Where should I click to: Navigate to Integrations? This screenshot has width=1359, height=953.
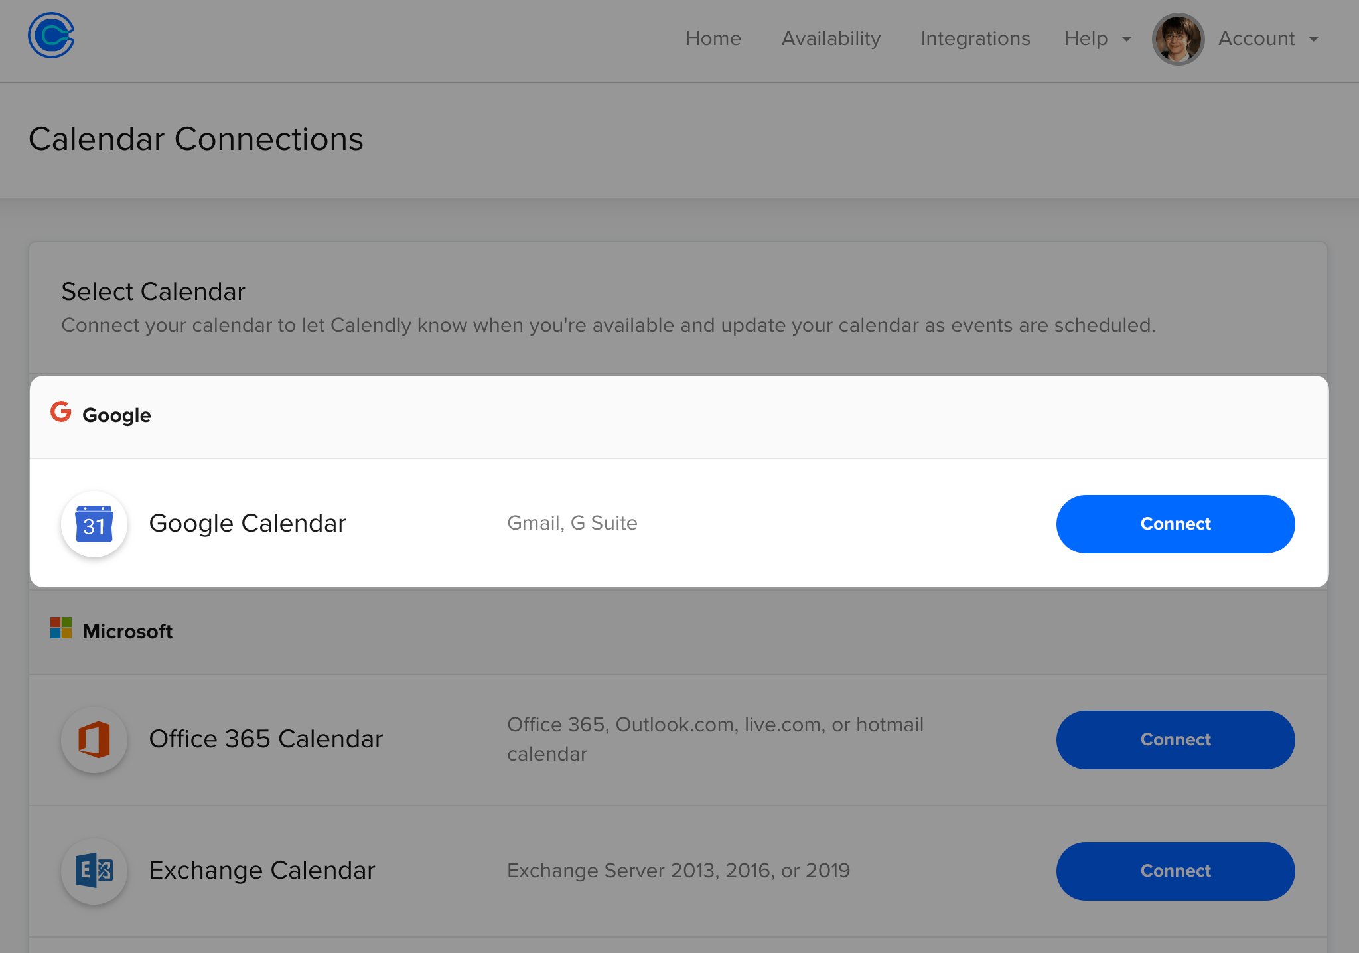coord(975,38)
